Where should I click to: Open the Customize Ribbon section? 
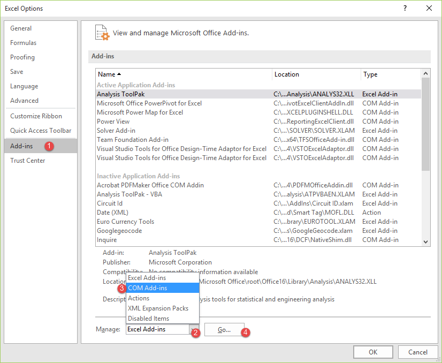coord(35,116)
